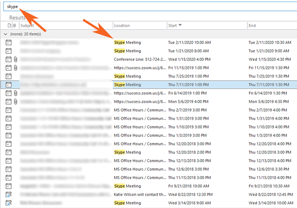Select zoom.us location of the Fri 11/15/2019 row
This screenshot has width=297, height=208.
pos(140,68)
